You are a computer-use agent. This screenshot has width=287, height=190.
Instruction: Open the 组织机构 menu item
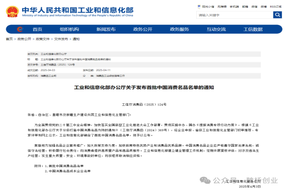point(70,29)
